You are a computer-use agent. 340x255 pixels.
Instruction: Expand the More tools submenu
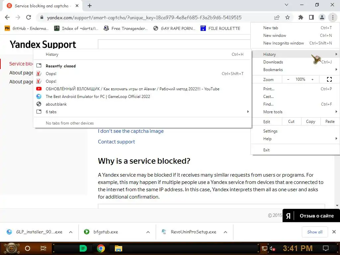coord(295,112)
